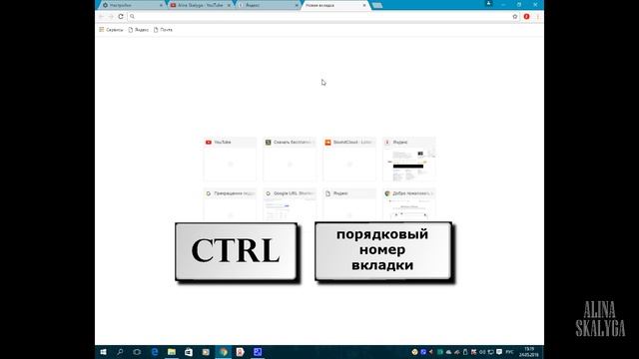Open Task View on the taskbar
Viewport: 639px width, 359px height.
point(137,352)
